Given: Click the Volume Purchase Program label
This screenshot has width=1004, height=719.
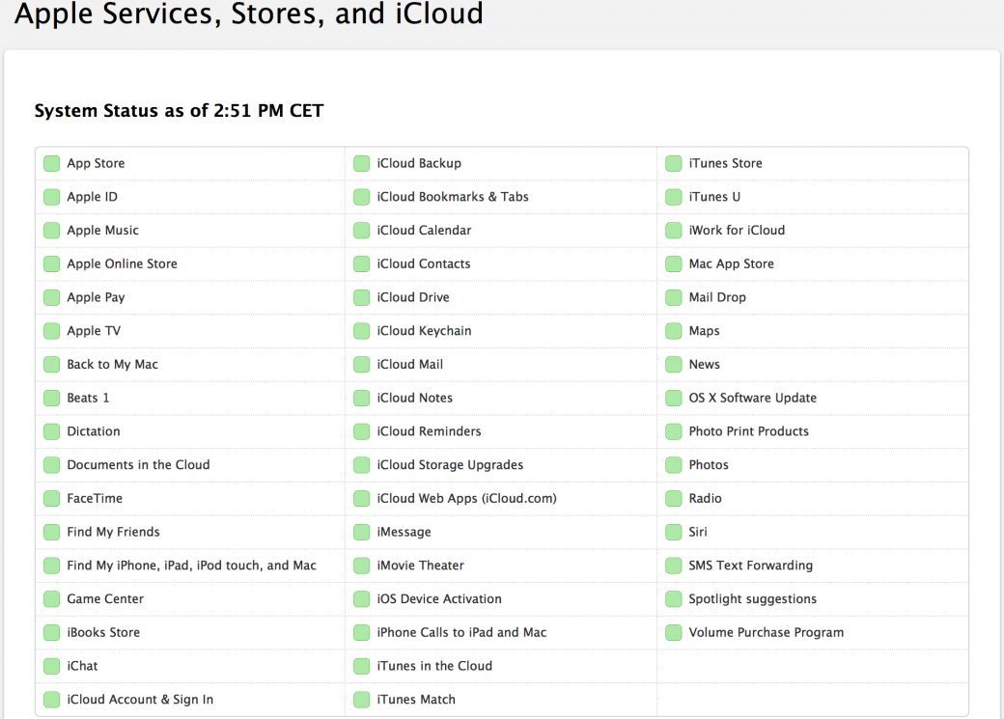Looking at the screenshot, I should pos(766,632).
